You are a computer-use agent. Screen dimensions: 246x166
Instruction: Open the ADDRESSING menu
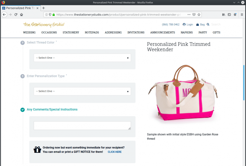113,33
